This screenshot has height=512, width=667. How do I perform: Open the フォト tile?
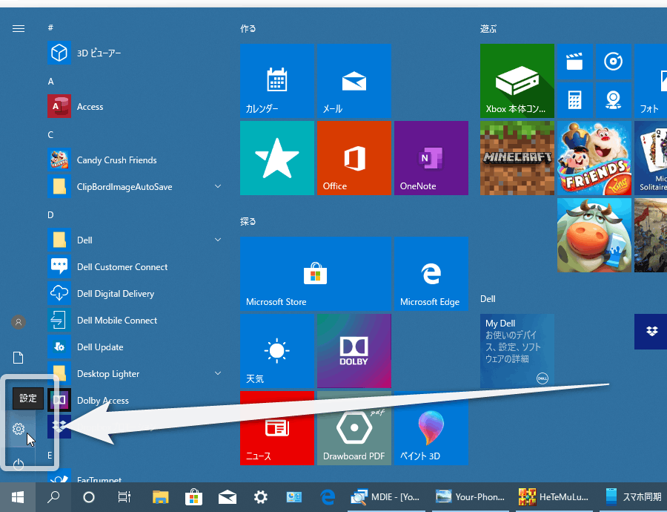651,81
